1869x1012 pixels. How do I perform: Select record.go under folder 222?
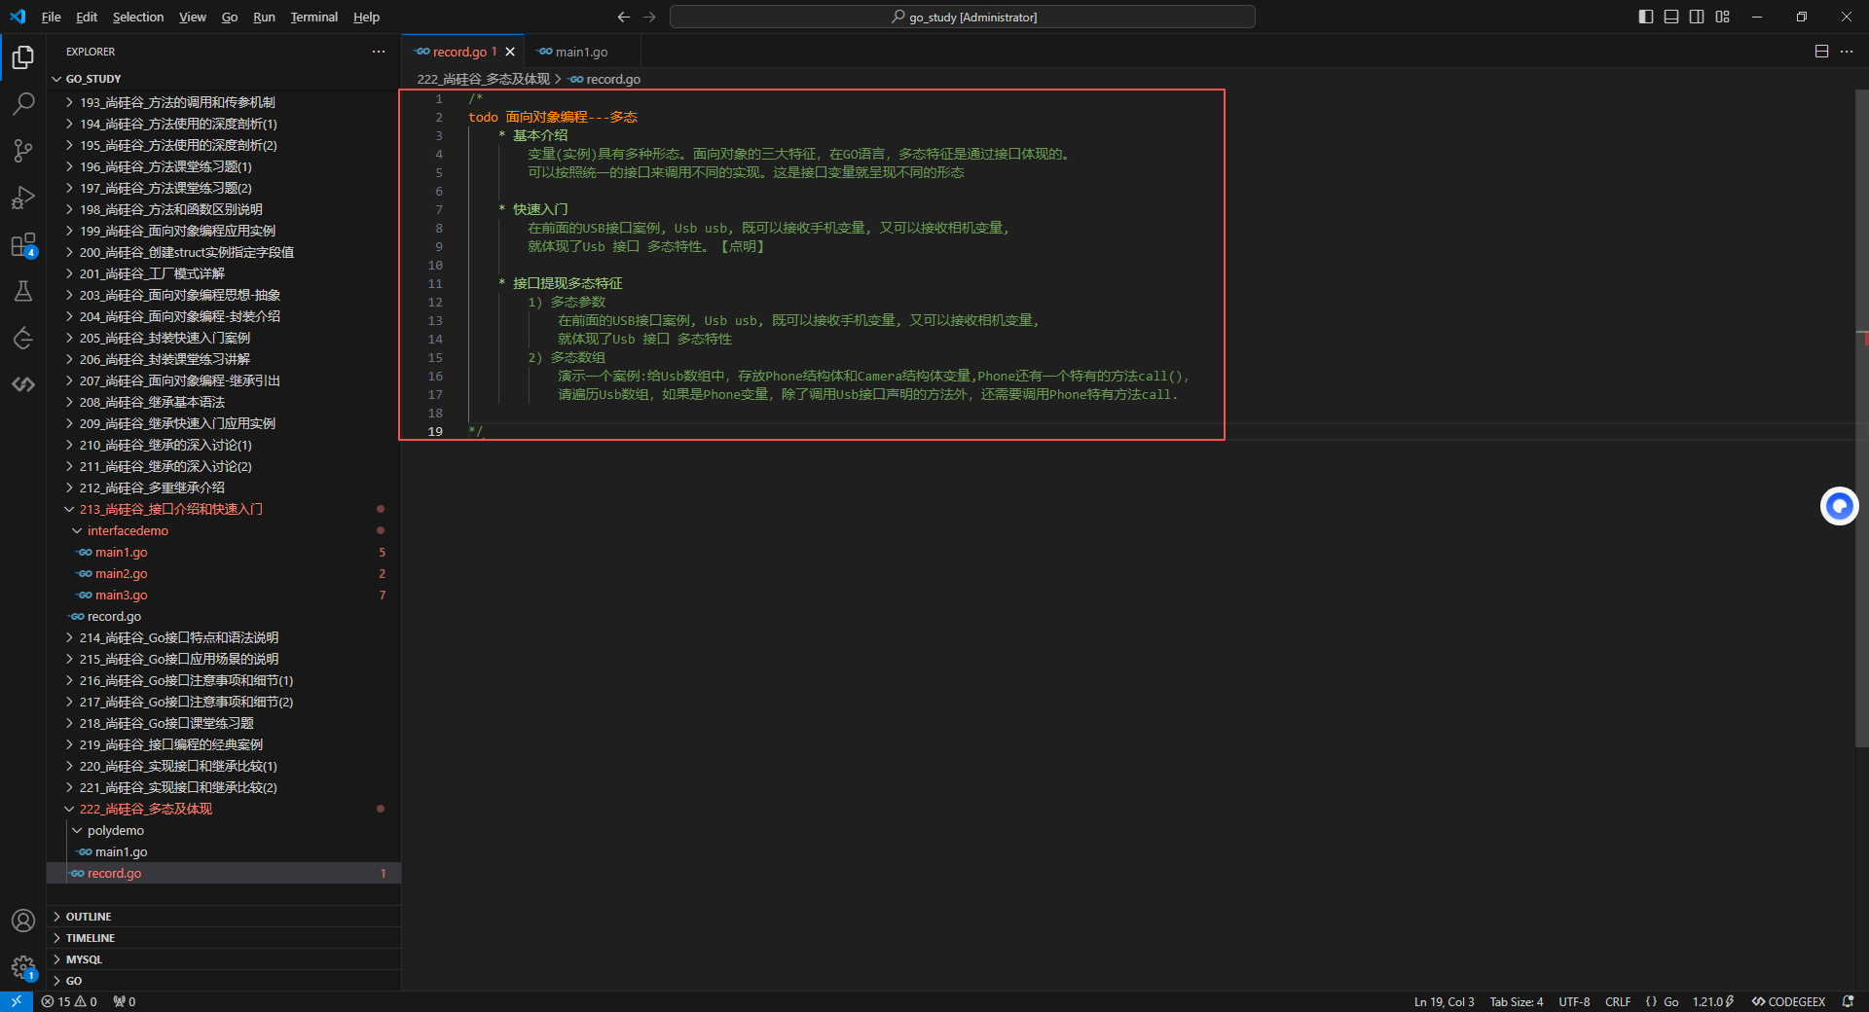coord(224,873)
